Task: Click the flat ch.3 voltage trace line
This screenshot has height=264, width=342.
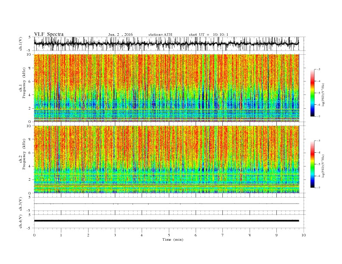Action: pos(166,204)
